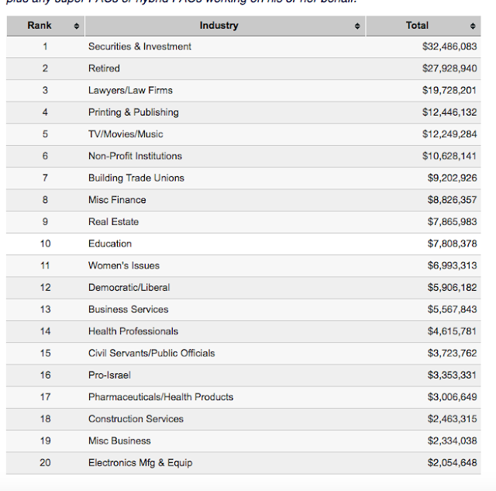The height and width of the screenshot is (491, 496).
Task: Select the TV/Movies/Music row label
Action: [126, 134]
